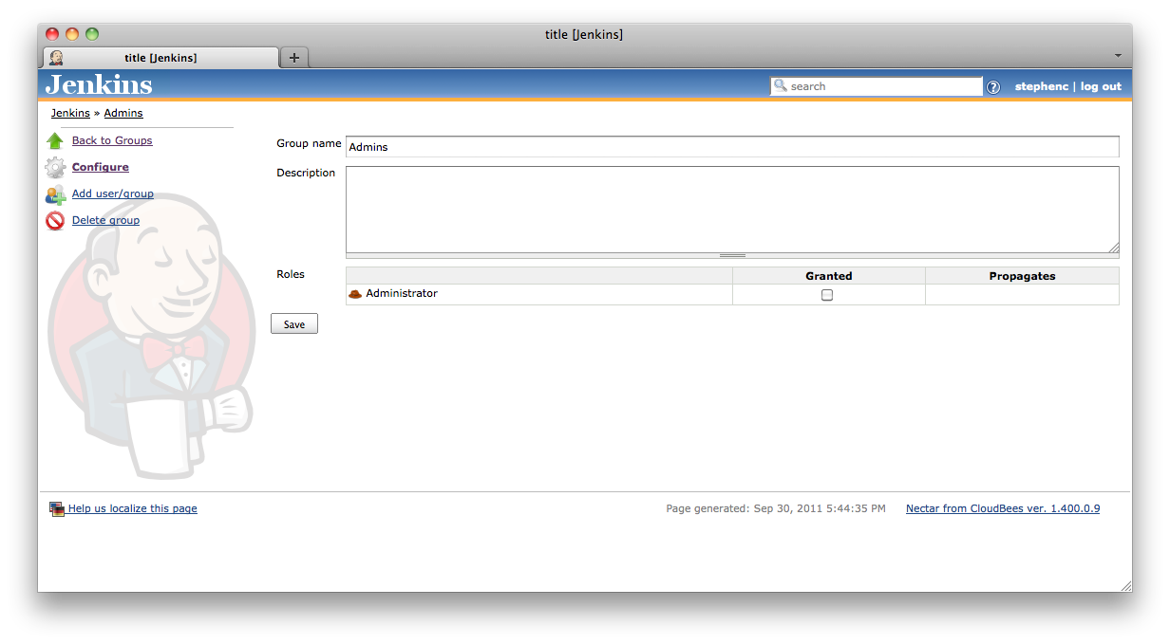Click the Granted column header

pyautogui.click(x=829, y=276)
